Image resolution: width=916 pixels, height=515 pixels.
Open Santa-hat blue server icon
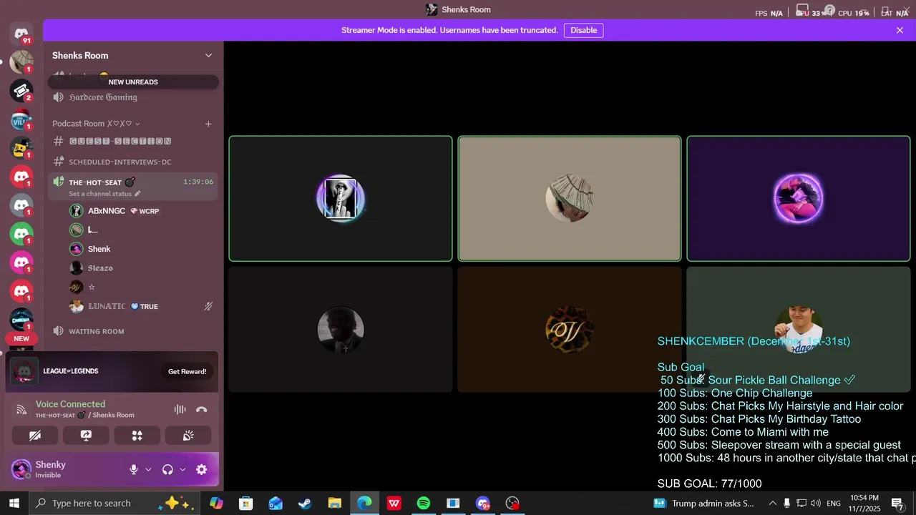[x=21, y=119]
